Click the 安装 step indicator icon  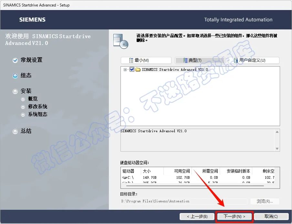[15, 91]
